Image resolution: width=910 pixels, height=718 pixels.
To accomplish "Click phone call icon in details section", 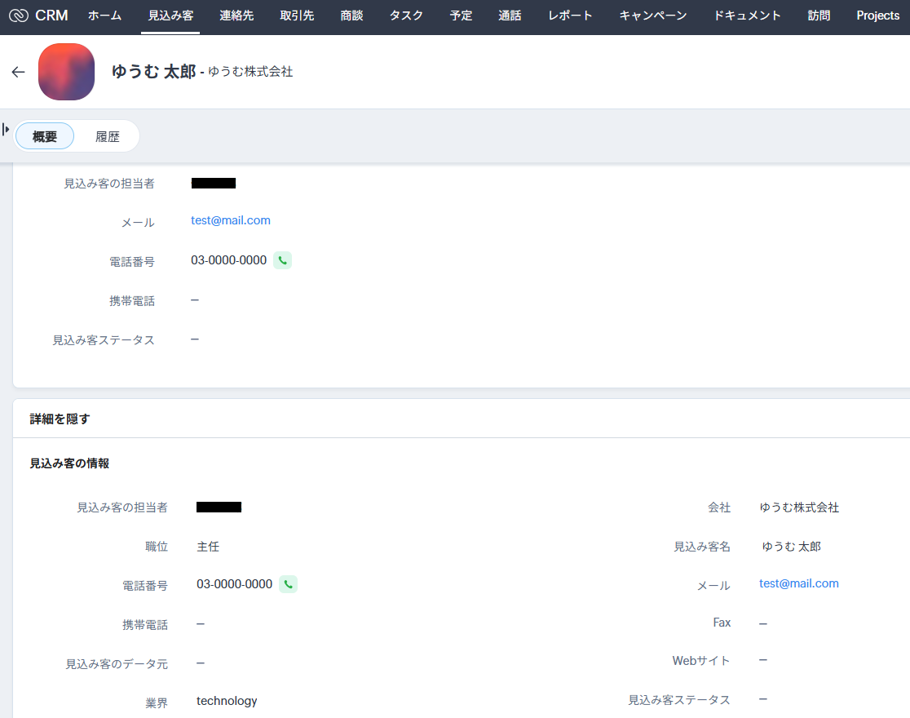I will click(288, 584).
